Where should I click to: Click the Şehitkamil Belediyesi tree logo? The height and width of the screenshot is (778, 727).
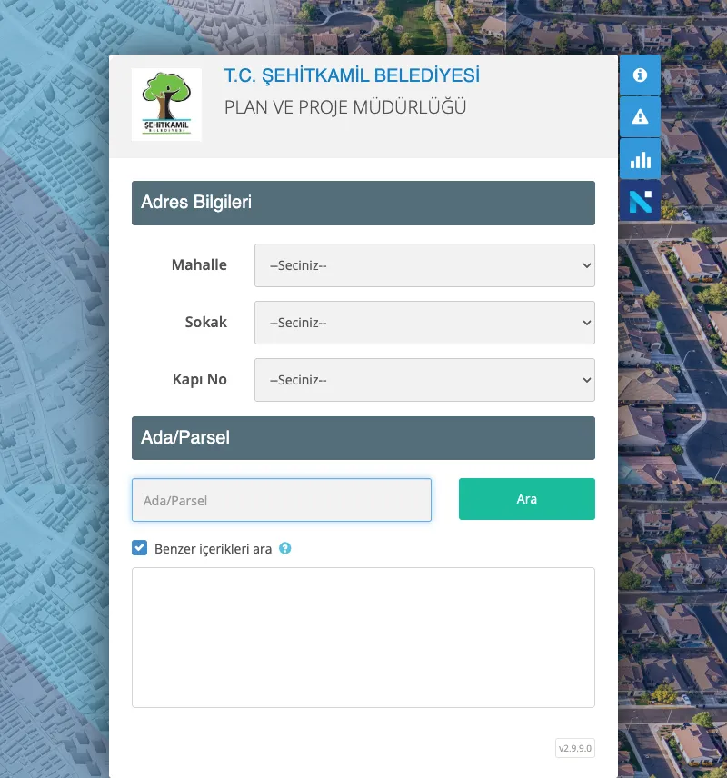tap(166, 104)
